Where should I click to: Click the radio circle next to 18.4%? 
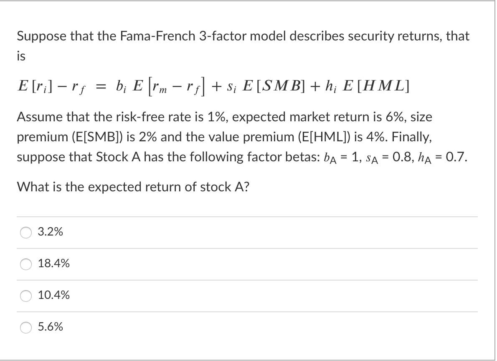click(26, 264)
